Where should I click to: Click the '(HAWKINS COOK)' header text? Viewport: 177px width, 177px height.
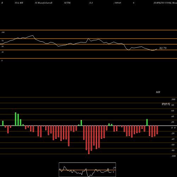click(x=162, y=3)
